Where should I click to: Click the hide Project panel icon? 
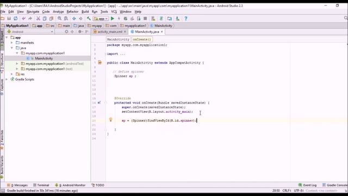tap(87, 32)
